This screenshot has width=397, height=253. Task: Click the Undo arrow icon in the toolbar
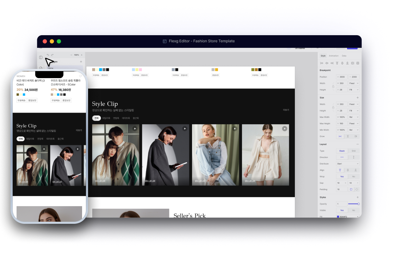(x=48, y=55)
